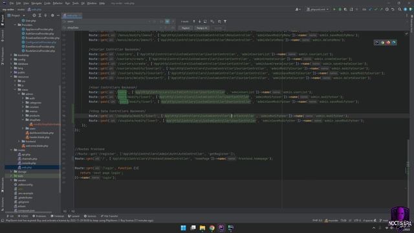414x233 pixels.
Task: Select dashboard.blade.php in project tree
Action: [39, 133]
